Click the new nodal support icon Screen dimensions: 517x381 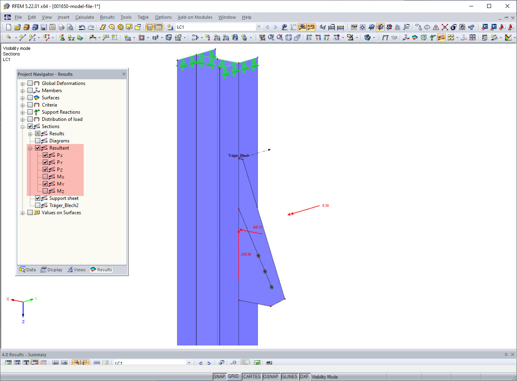62,38
